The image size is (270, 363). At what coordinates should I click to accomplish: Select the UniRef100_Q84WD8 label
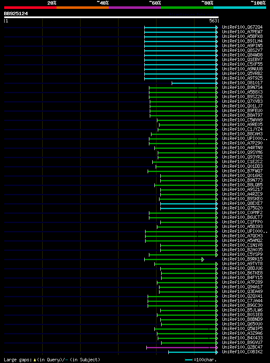pyautogui.click(x=242, y=55)
